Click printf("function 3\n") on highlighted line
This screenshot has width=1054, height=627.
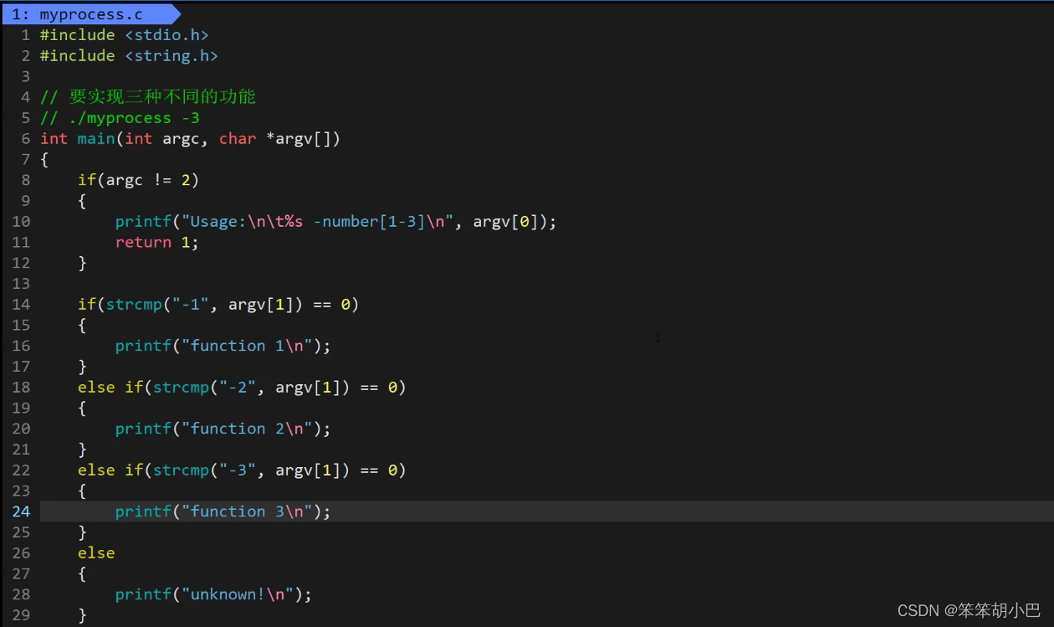pos(223,511)
